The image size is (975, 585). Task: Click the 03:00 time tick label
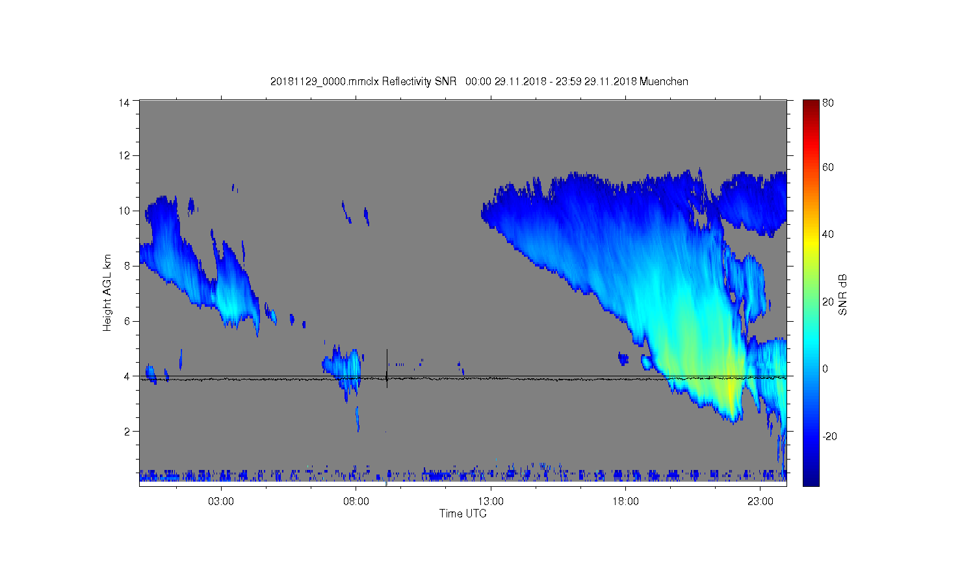(x=221, y=502)
